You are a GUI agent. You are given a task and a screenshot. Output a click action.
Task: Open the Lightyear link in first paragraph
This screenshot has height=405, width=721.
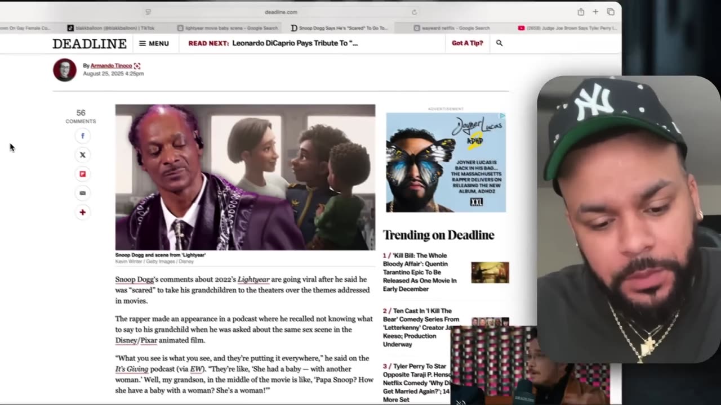[x=253, y=280]
